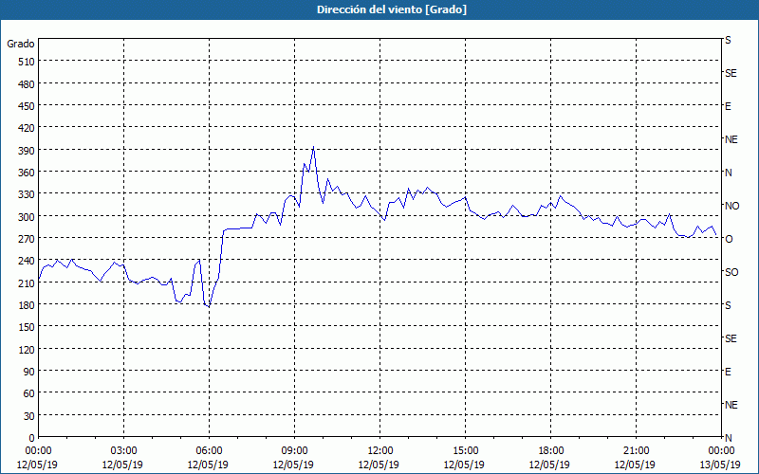Click the 210 degree axis label
The image size is (759, 474).
[27, 283]
